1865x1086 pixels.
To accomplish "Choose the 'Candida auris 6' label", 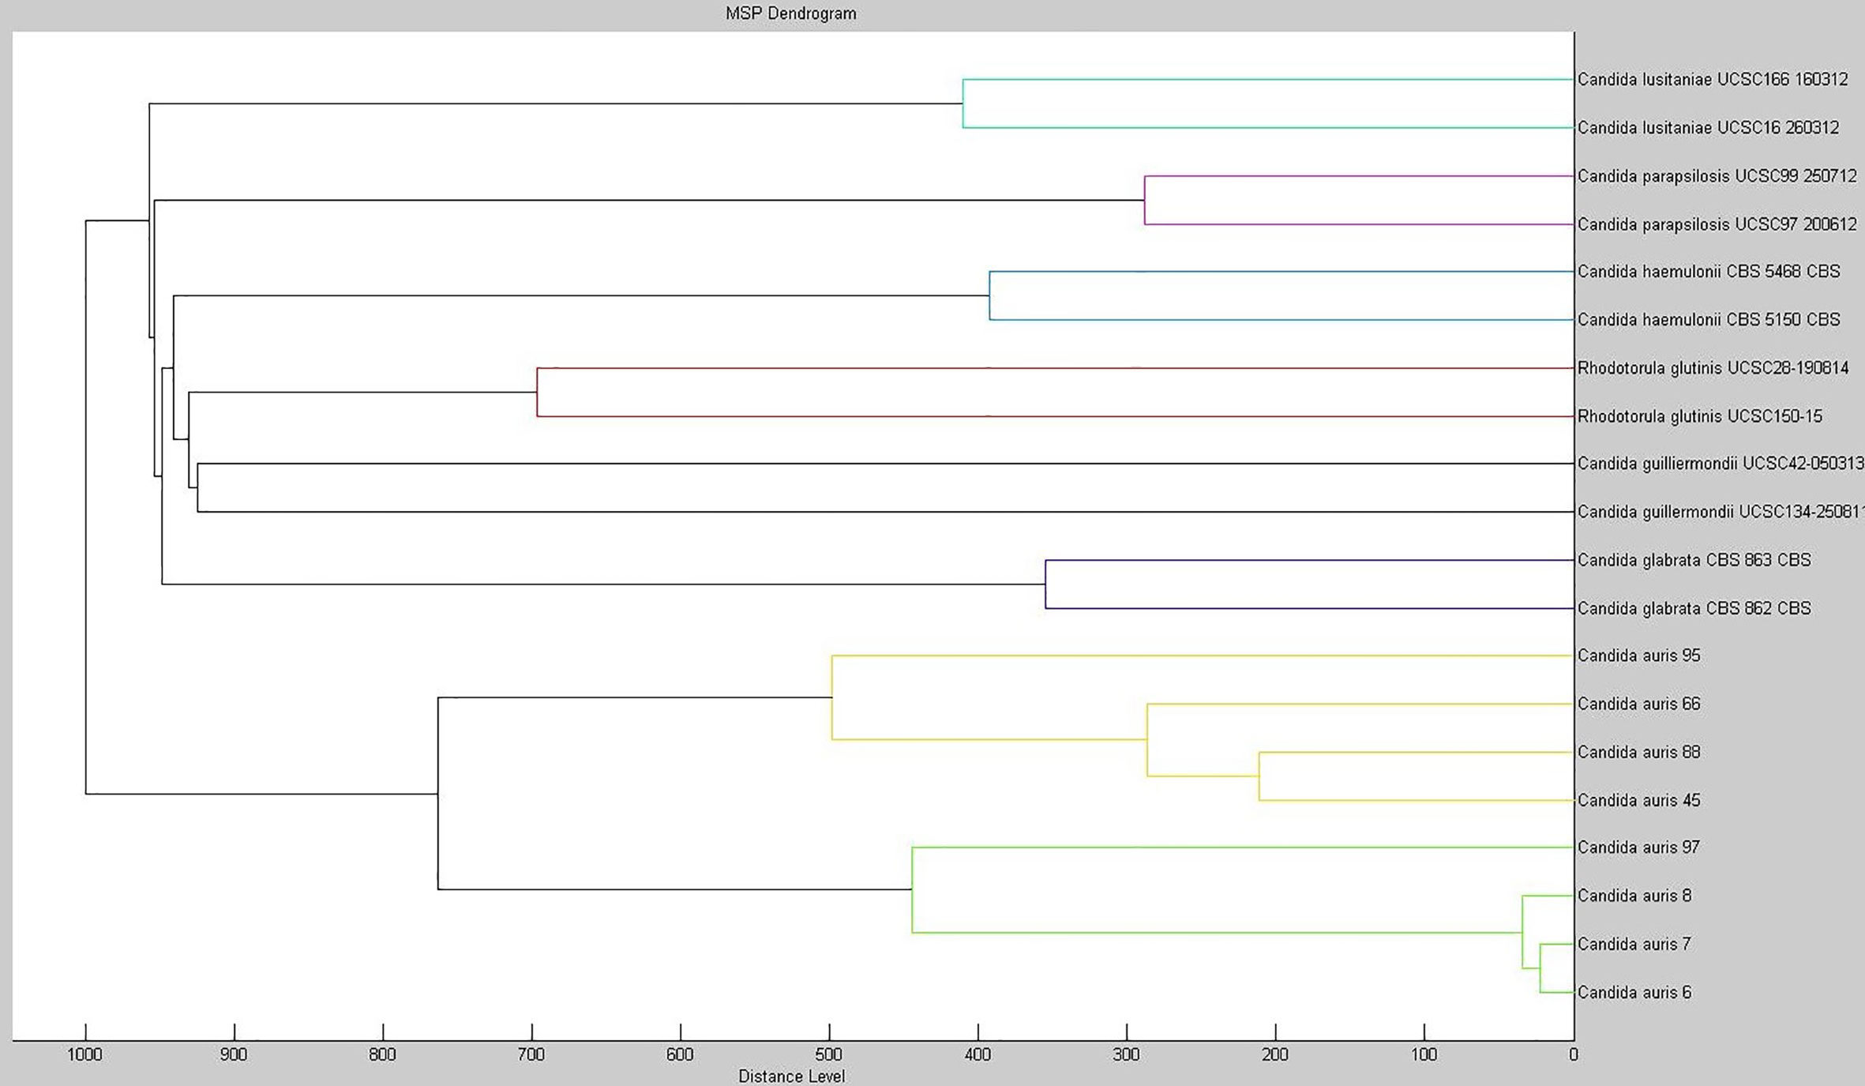I will (1634, 992).
